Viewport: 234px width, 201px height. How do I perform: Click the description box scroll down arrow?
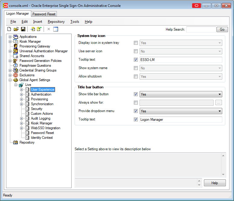tap(223, 175)
